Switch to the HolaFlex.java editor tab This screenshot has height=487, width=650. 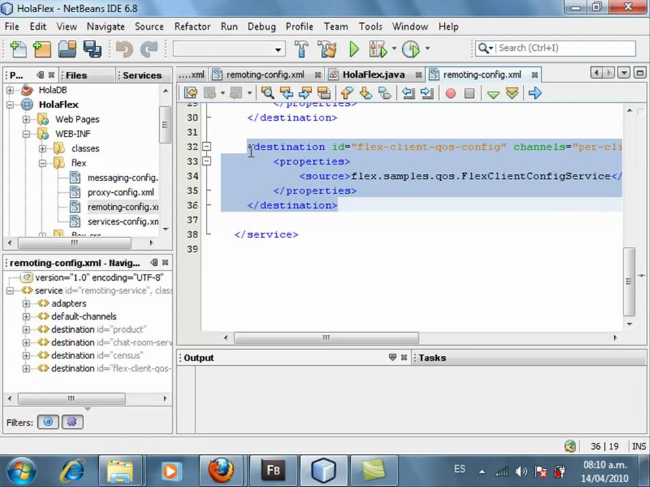point(374,74)
